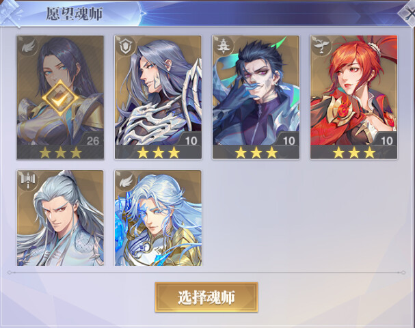Click the 愿望魂师 title header

pos(75,13)
